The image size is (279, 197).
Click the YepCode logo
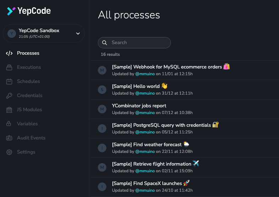29,11
